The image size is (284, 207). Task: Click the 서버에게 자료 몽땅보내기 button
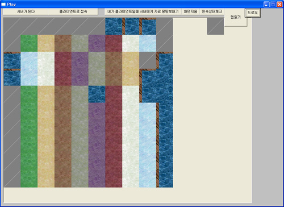click(143, 11)
